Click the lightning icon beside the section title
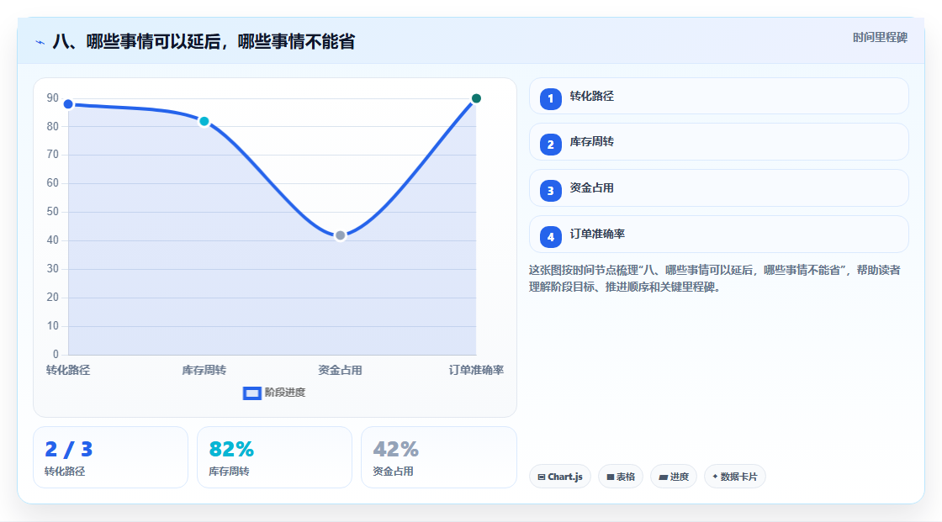 pos(40,42)
